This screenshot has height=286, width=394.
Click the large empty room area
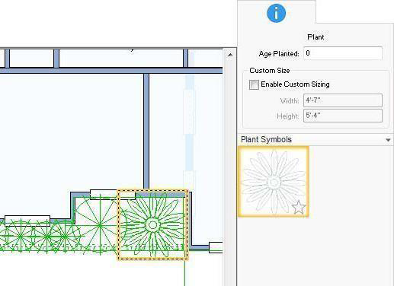pos(71,132)
